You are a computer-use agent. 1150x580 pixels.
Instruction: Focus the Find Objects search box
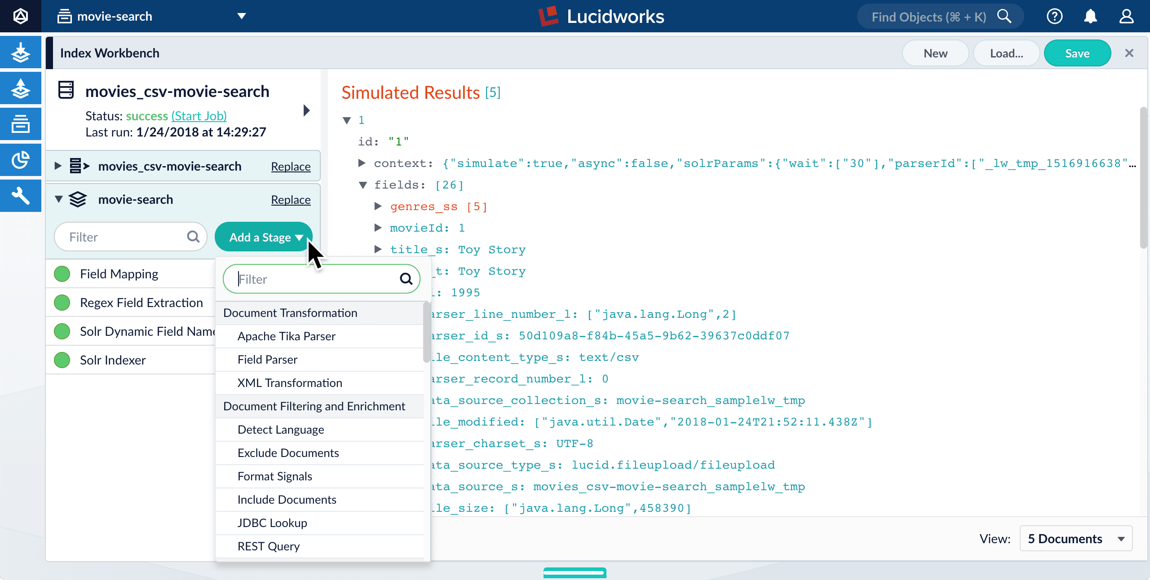click(940, 17)
